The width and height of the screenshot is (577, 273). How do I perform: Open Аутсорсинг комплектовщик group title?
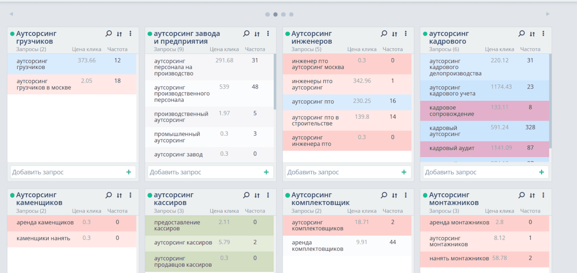(320, 199)
